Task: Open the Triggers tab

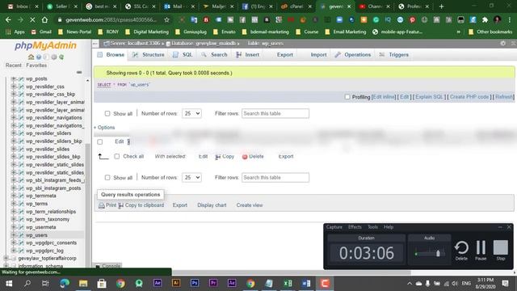Action: (394, 55)
